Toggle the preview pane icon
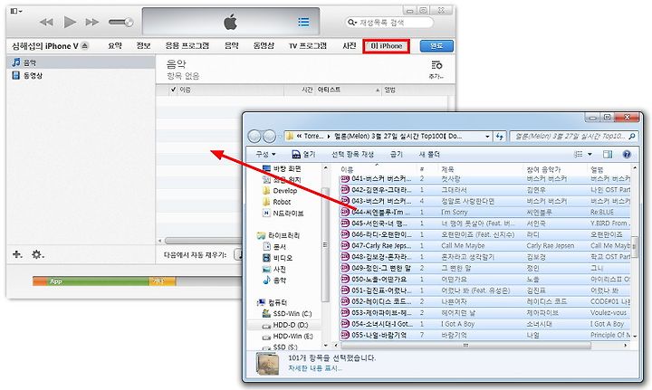The image size is (652, 390). click(608, 154)
